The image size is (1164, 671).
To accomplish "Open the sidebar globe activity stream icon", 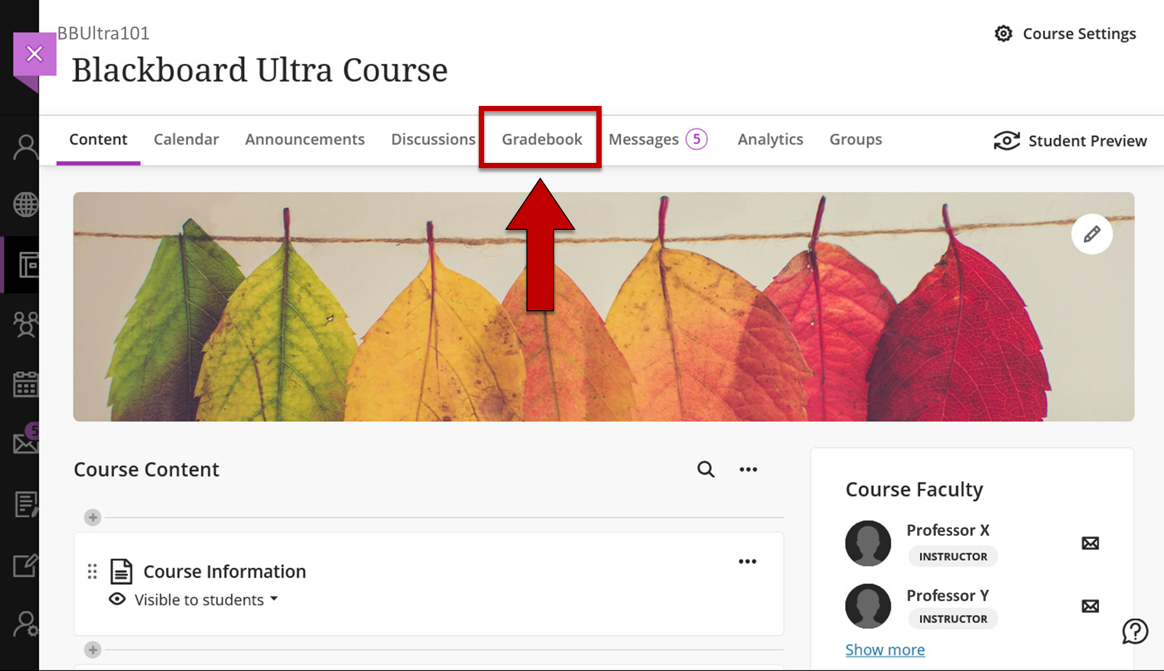I will [26, 204].
